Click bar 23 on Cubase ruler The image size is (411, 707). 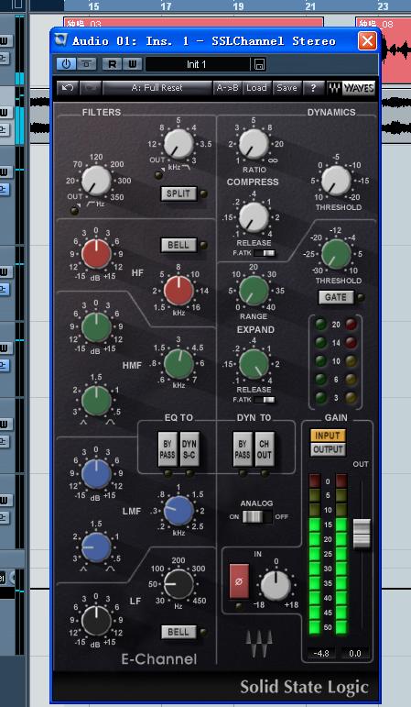click(383, 6)
